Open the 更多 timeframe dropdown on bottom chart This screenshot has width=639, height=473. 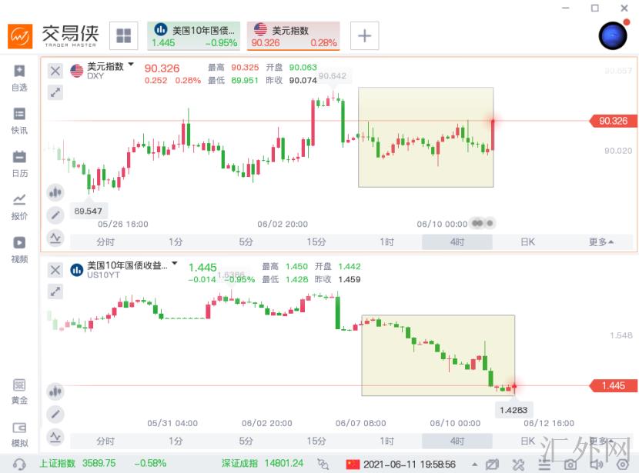pos(600,439)
